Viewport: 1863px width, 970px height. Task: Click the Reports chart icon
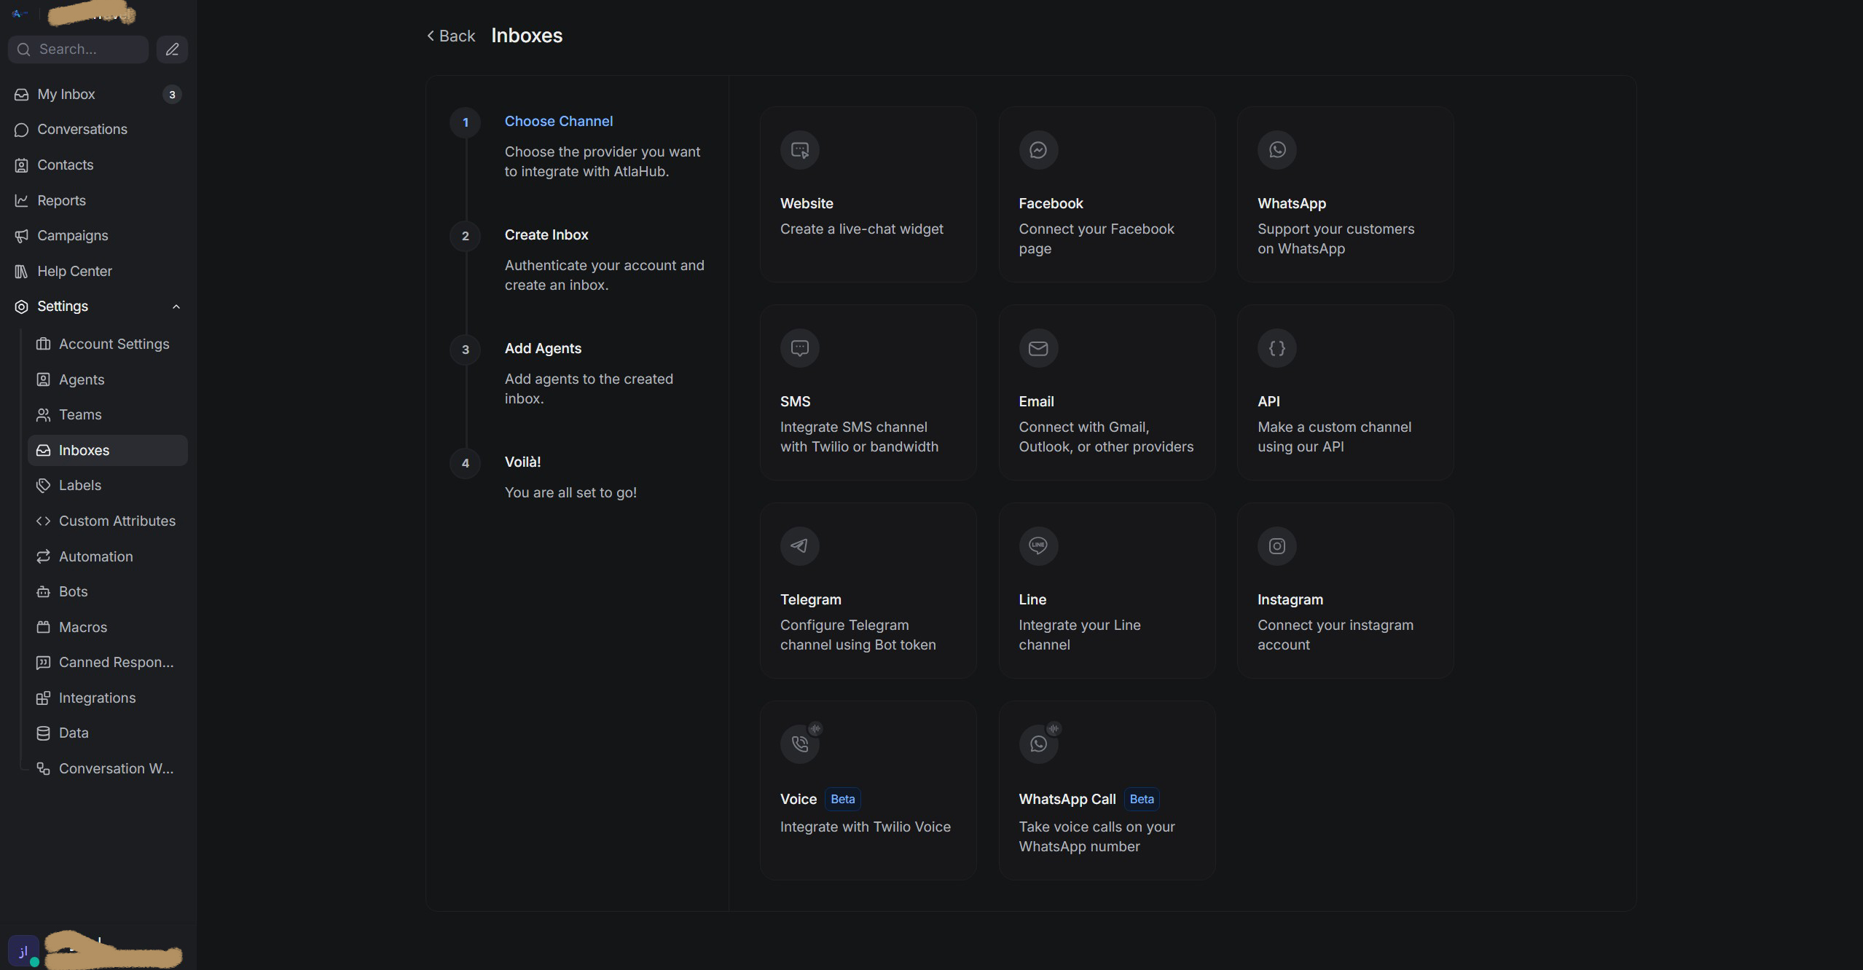click(x=22, y=200)
